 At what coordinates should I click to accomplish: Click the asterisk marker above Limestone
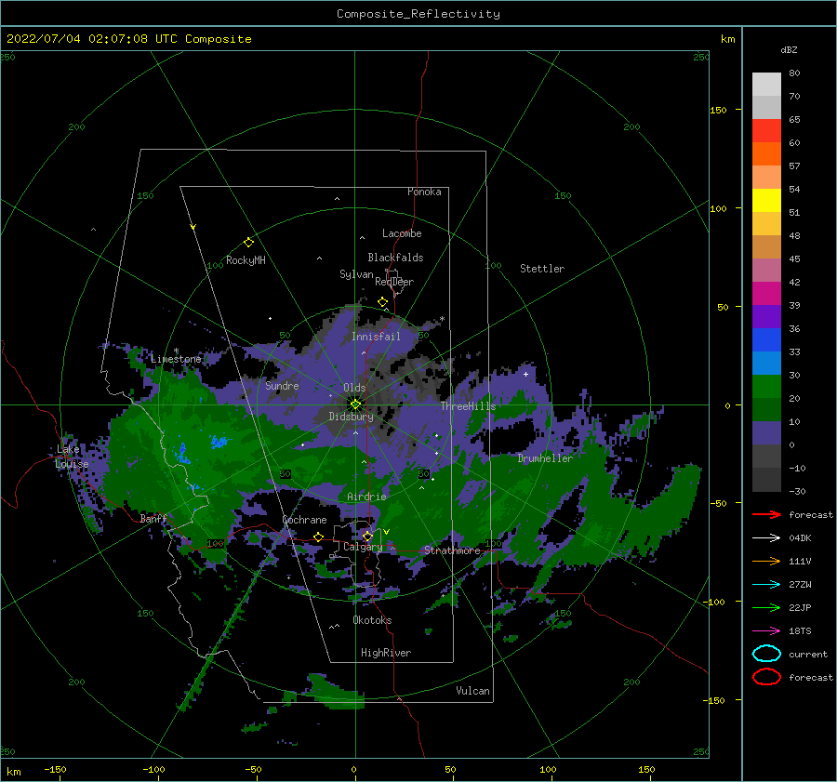[176, 351]
